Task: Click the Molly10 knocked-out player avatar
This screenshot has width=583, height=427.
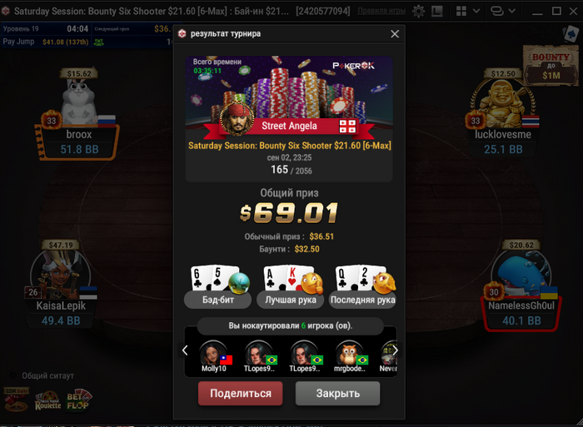Action: click(x=214, y=353)
